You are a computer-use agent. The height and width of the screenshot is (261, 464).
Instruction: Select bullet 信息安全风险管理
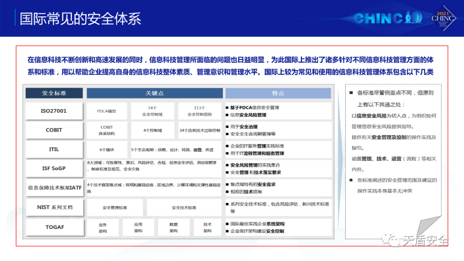click(246, 115)
